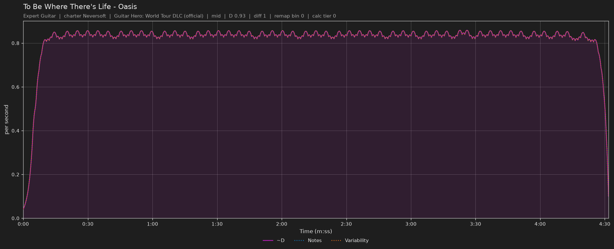
Task: Click the '~D' legend entry
Action: pos(274,240)
